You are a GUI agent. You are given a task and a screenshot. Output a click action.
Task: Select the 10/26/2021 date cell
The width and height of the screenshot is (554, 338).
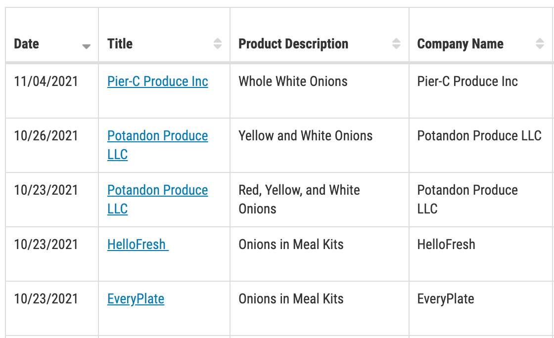click(x=52, y=145)
